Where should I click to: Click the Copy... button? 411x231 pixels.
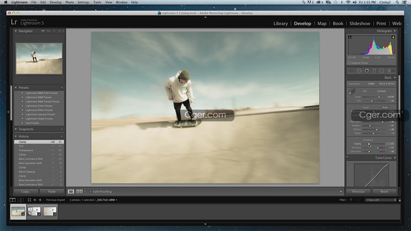(26, 192)
